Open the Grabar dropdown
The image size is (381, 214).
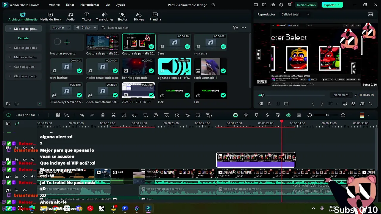[x=86, y=28]
